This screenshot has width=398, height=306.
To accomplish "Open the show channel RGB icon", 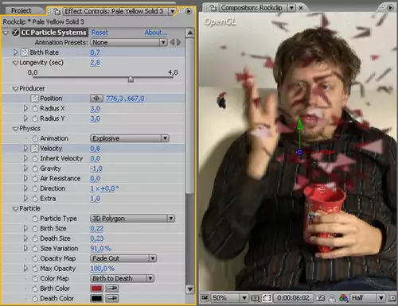I will point(343,298).
